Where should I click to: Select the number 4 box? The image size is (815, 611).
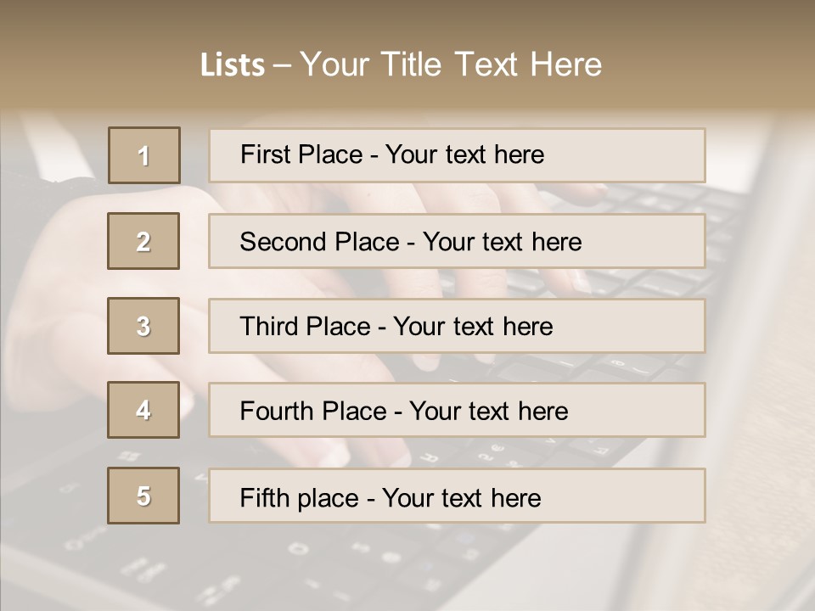[143, 410]
